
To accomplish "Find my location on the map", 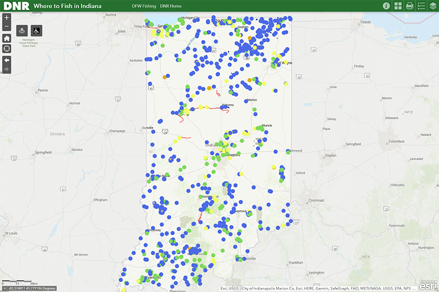I will pyautogui.click(x=7, y=48).
